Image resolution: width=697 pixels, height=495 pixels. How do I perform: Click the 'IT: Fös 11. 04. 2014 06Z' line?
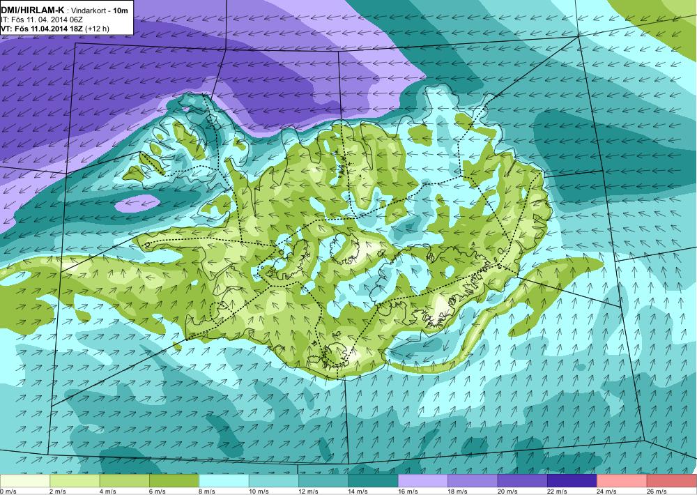click(42, 20)
